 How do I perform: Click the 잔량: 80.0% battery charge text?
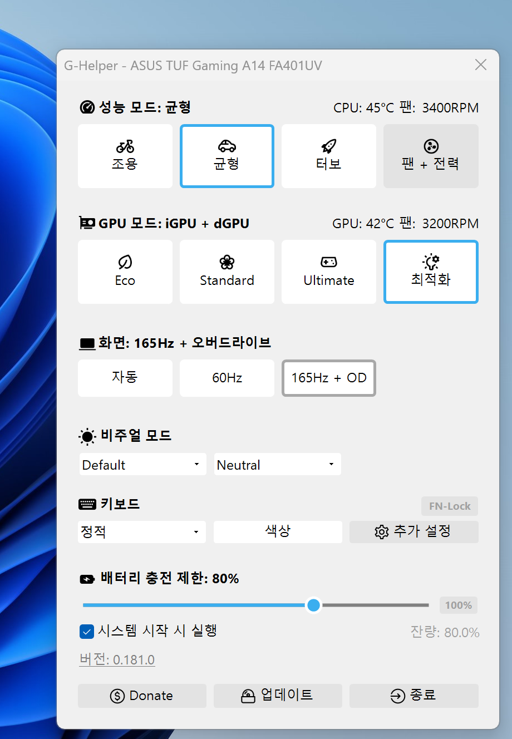tap(445, 633)
